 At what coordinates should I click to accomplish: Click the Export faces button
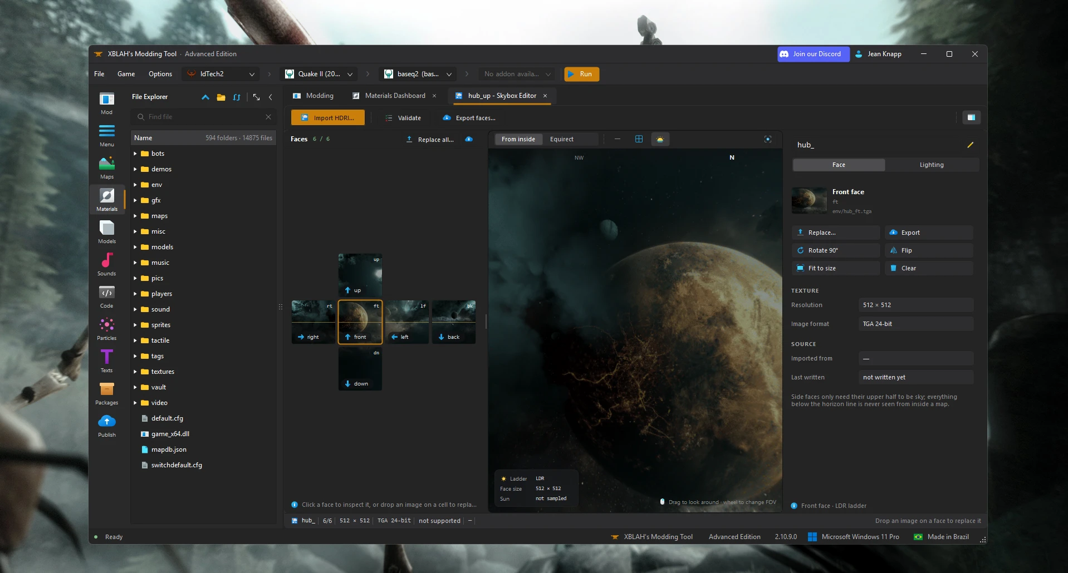469,118
